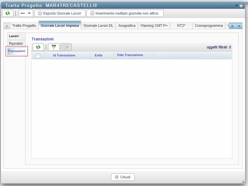Open the three-dots more options dropdown
248x186 pixels.
pos(26,13)
